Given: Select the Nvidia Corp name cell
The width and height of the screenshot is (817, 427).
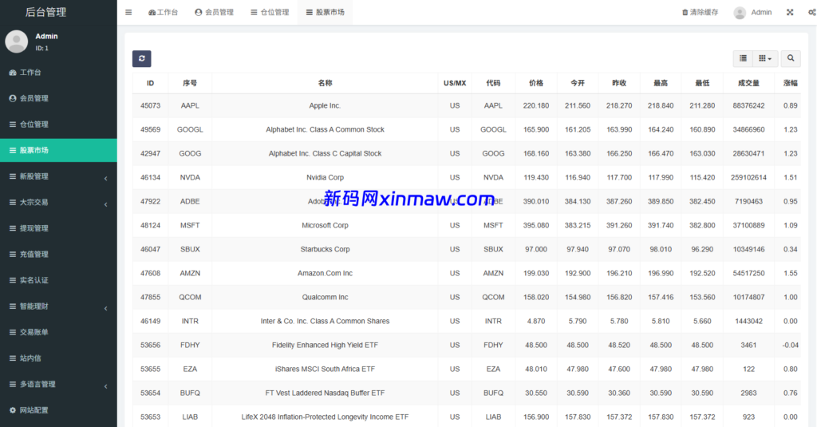Looking at the screenshot, I should [325, 177].
